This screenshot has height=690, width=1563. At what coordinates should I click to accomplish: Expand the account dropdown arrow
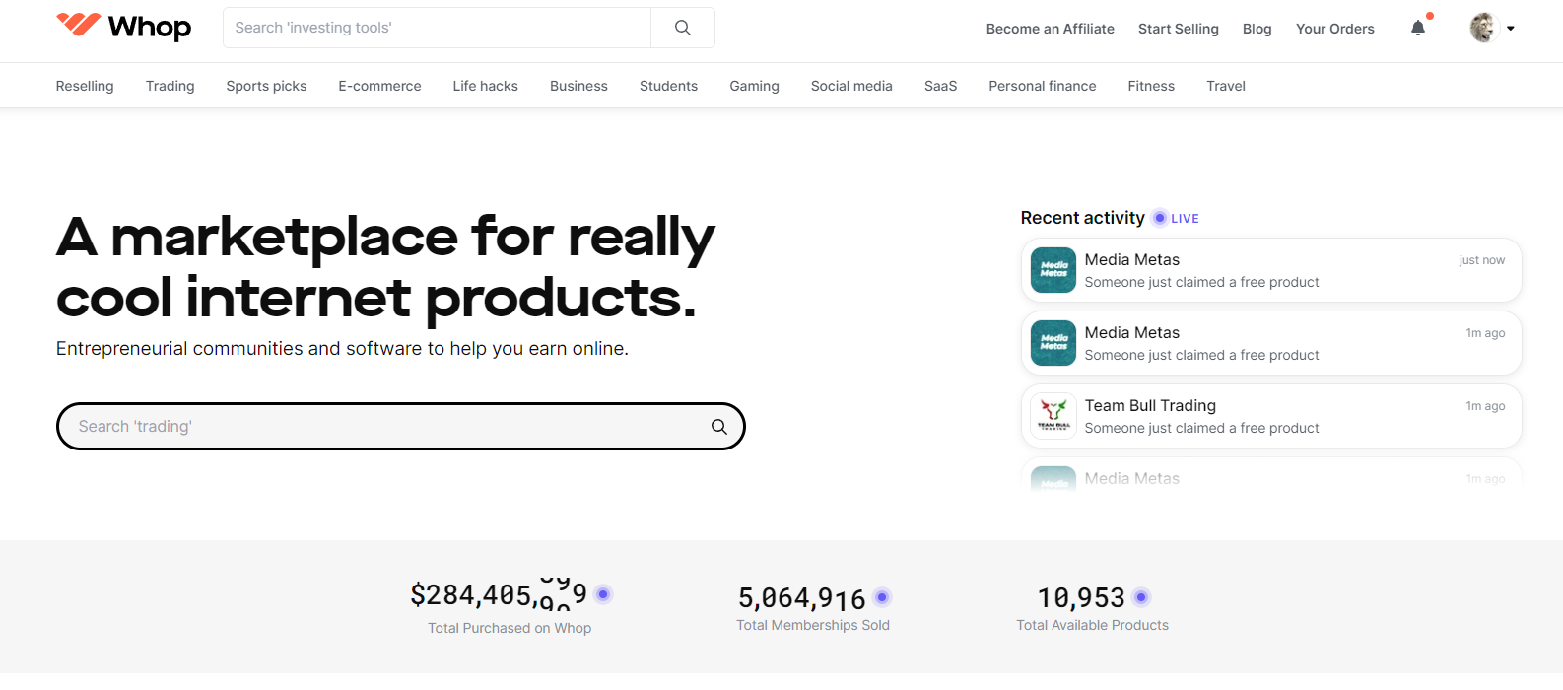point(1511,29)
